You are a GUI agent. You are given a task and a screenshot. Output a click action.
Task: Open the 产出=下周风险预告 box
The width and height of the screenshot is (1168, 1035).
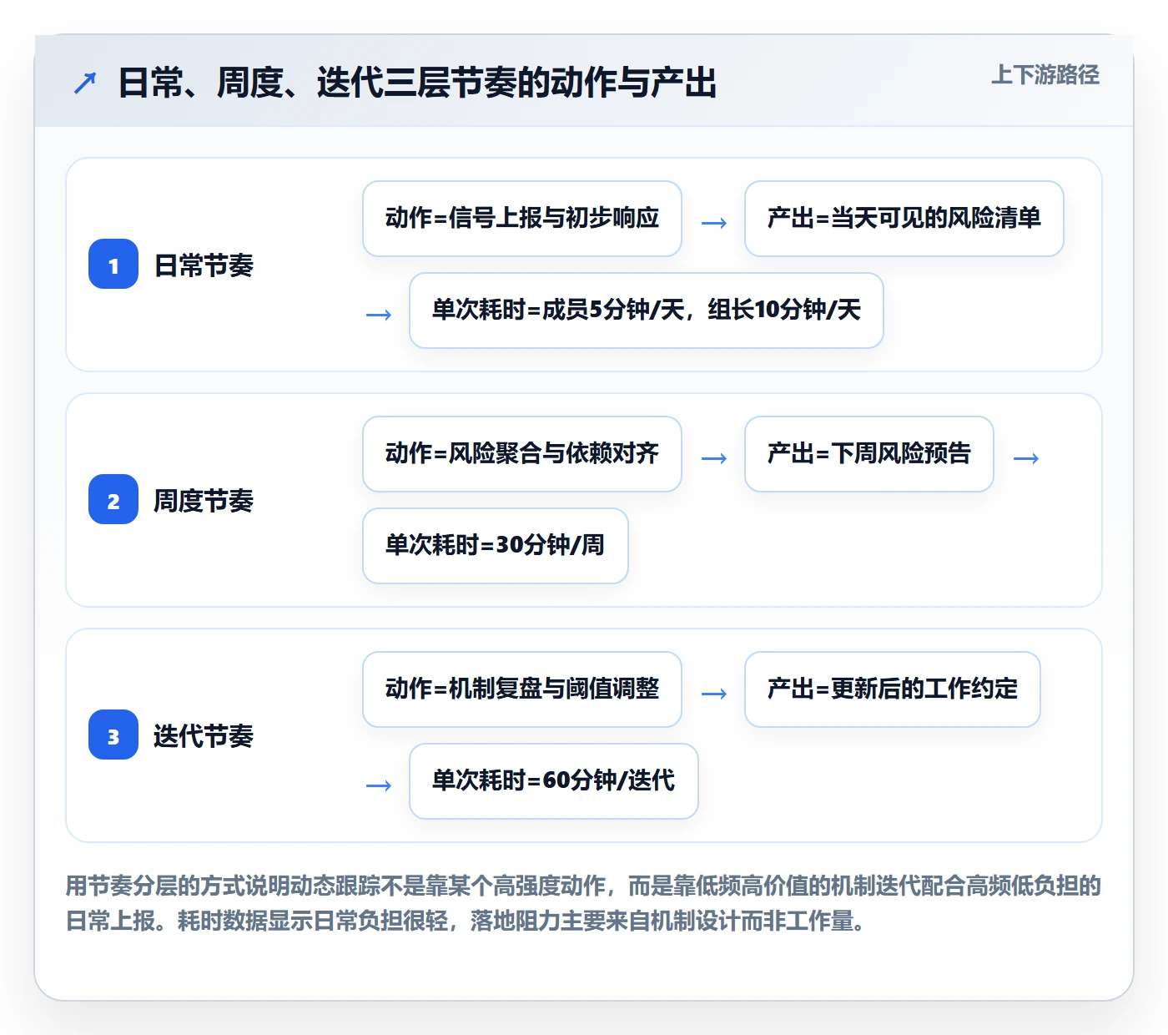click(869, 454)
